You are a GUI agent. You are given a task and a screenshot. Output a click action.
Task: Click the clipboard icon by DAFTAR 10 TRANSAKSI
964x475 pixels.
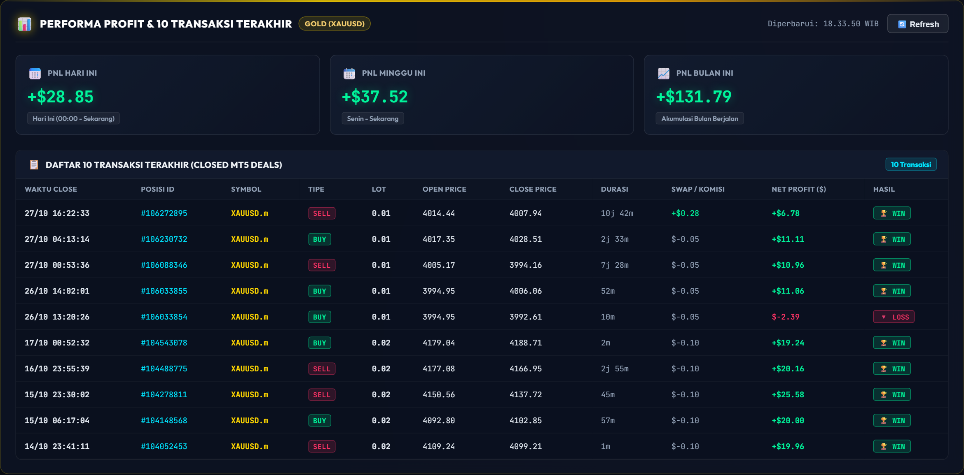click(x=34, y=165)
